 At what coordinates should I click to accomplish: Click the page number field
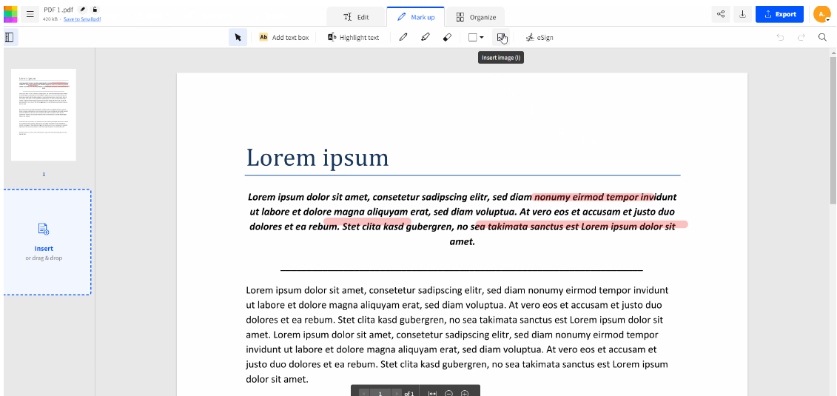380,393
